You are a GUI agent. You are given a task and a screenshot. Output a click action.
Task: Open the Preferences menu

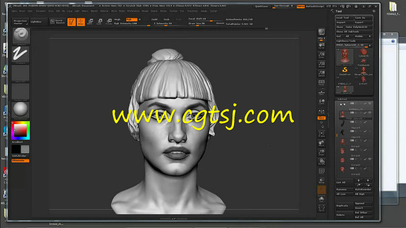click(133, 11)
